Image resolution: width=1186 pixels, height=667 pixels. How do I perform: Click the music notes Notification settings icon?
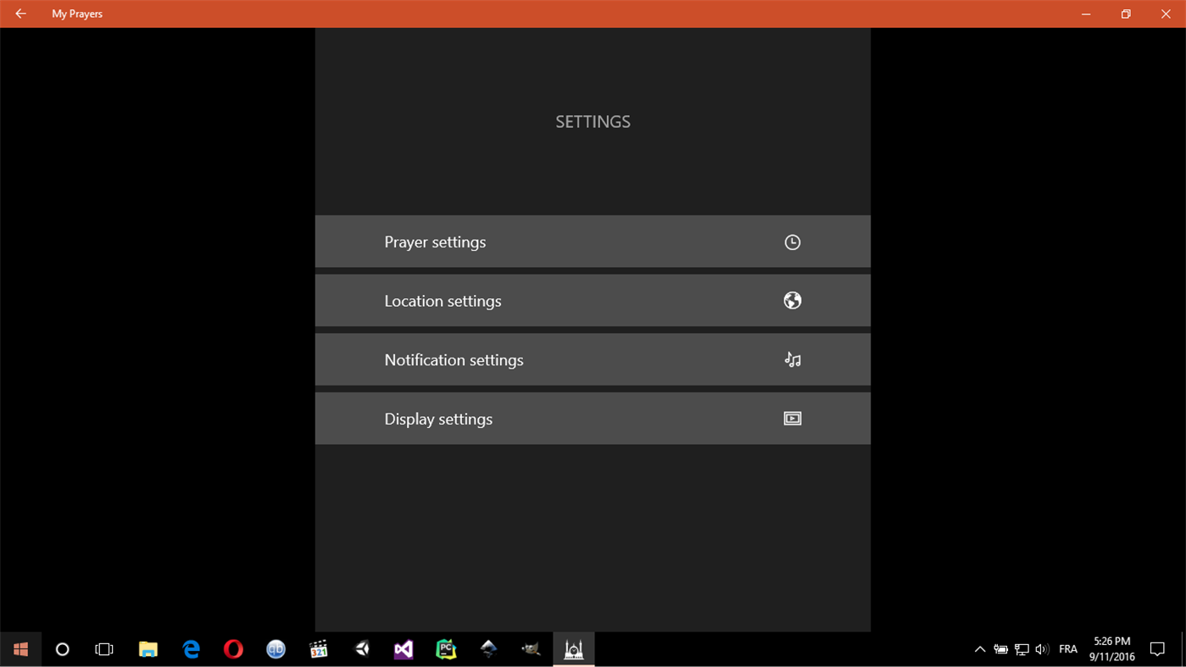coord(792,359)
